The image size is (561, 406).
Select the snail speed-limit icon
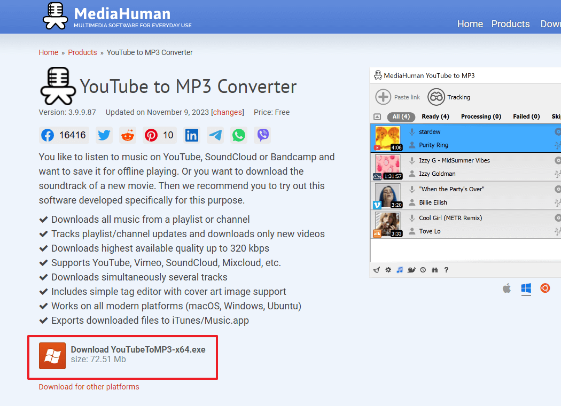coord(411,270)
